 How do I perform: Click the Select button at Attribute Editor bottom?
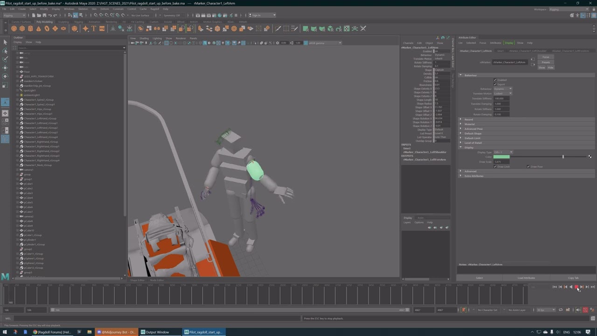click(x=479, y=278)
